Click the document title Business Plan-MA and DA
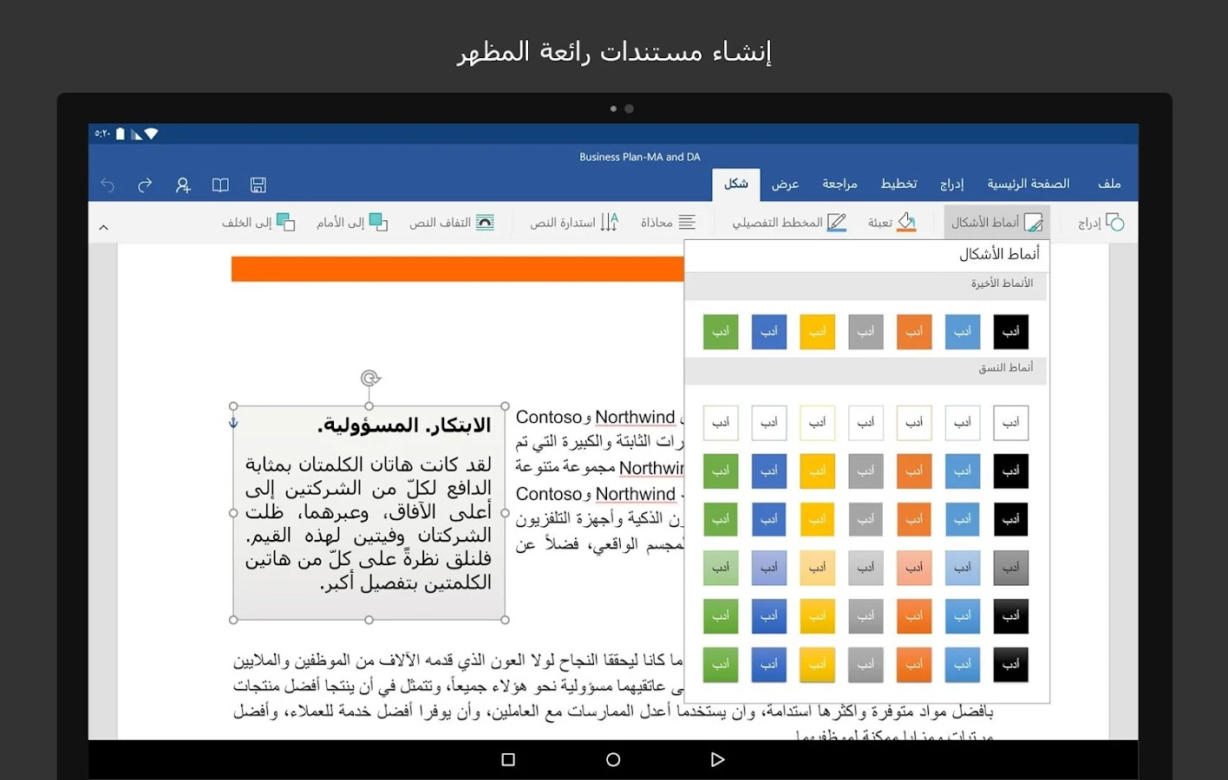 640,157
